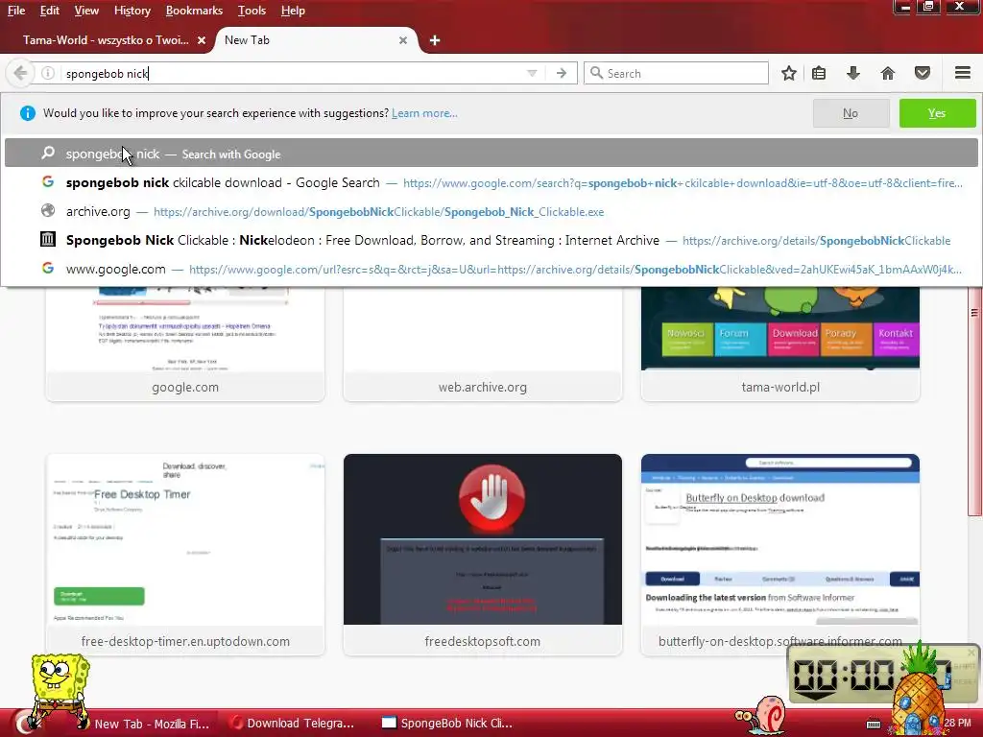Open the Downloads arrow icon
Viewport: 983px width, 737px height.
[x=853, y=73]
